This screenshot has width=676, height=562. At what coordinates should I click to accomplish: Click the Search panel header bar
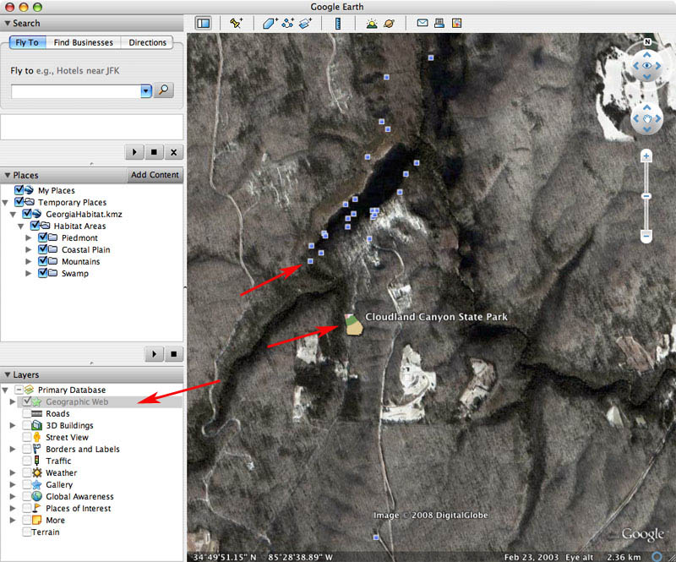pyautogui.click(x=92, y=23)
